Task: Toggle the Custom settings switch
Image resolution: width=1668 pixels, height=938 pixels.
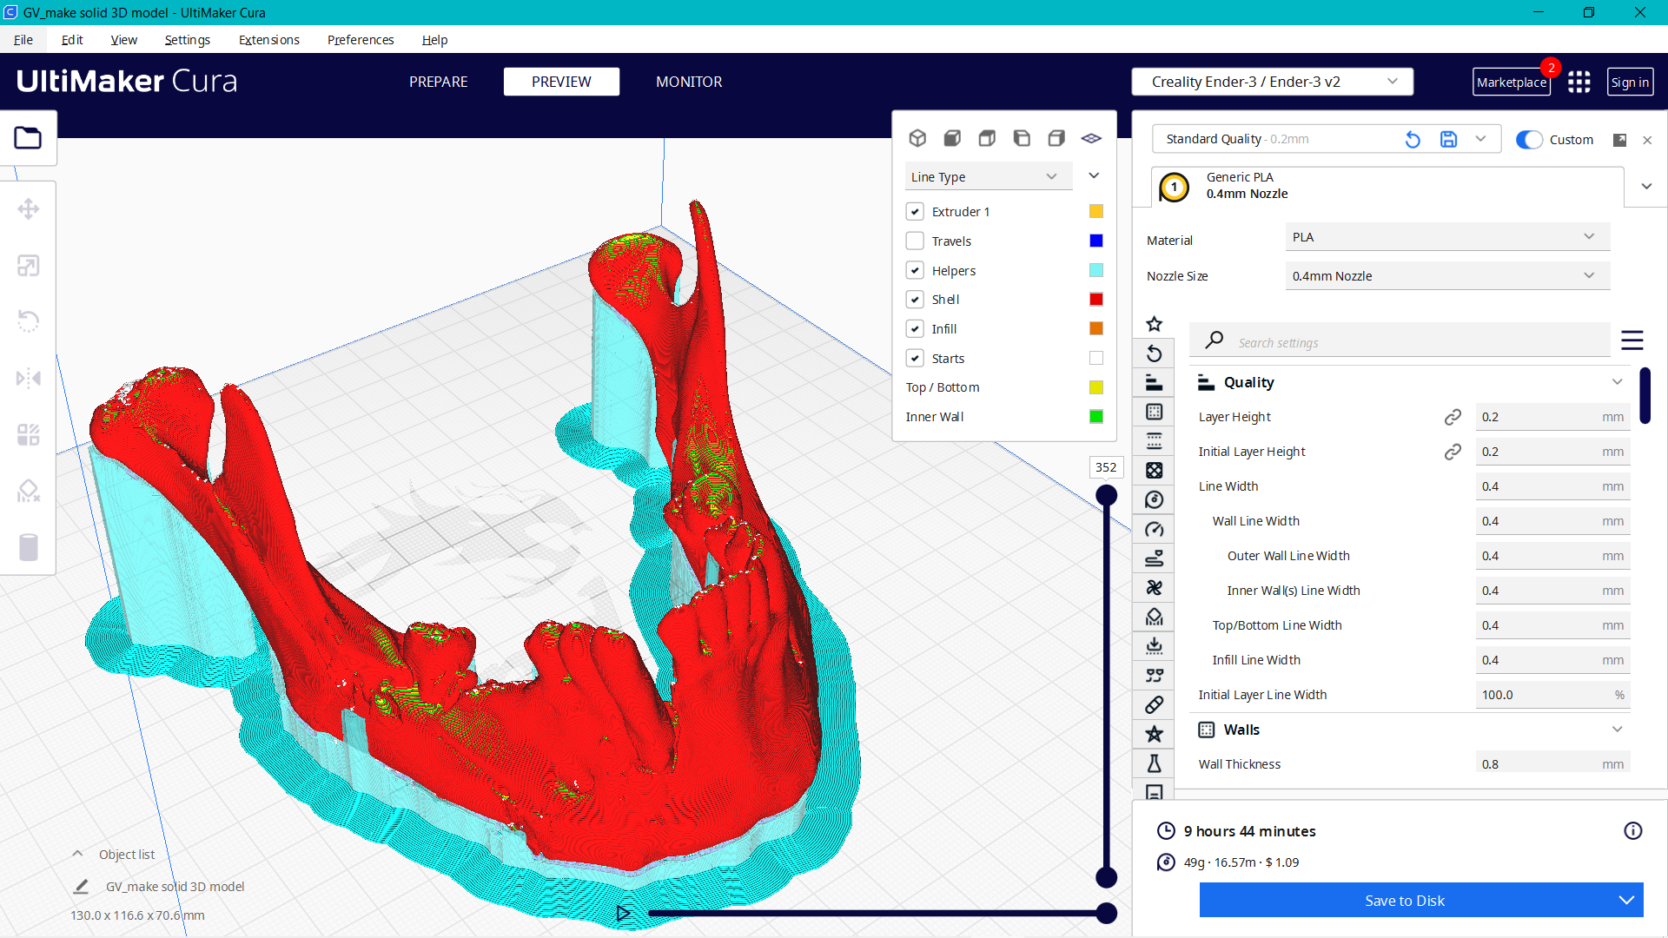Action: (x=1528, y=139)
